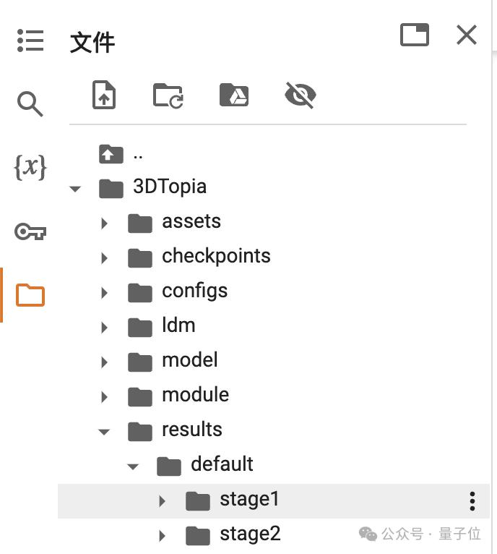Screen dimensions: 497x554
Task: Click the orange Files folder sidebar icon
Action: (30, 295)
